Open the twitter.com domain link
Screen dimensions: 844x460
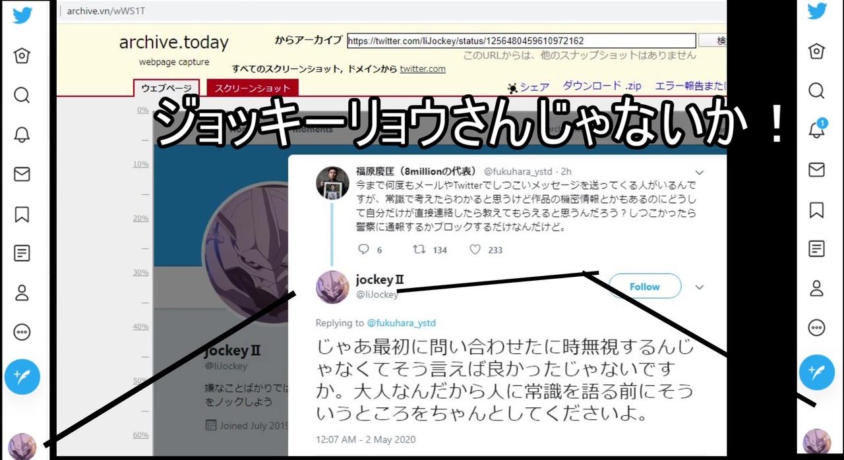(x=423, y=69)
